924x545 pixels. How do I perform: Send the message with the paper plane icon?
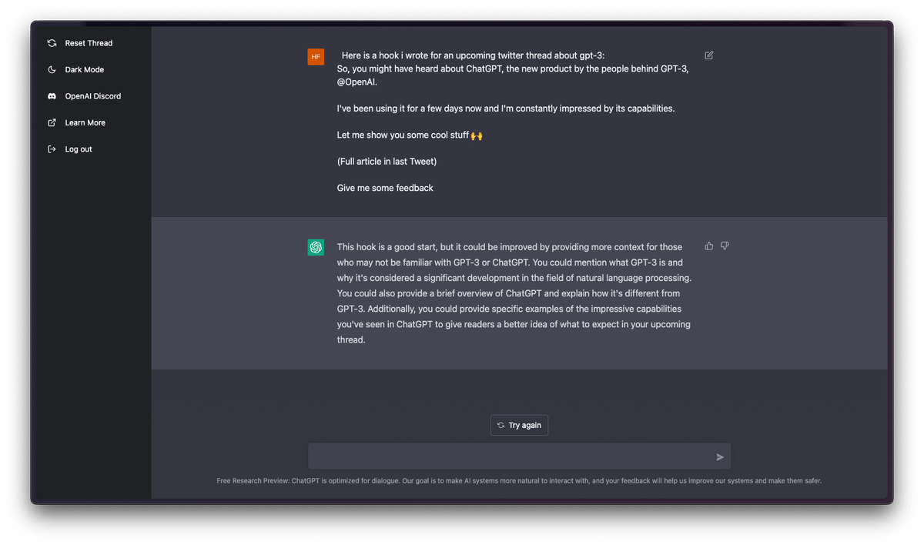[720, 457]
